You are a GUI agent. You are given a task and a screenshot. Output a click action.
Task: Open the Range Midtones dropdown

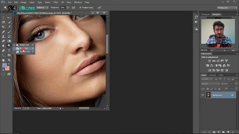click(42, 7)
